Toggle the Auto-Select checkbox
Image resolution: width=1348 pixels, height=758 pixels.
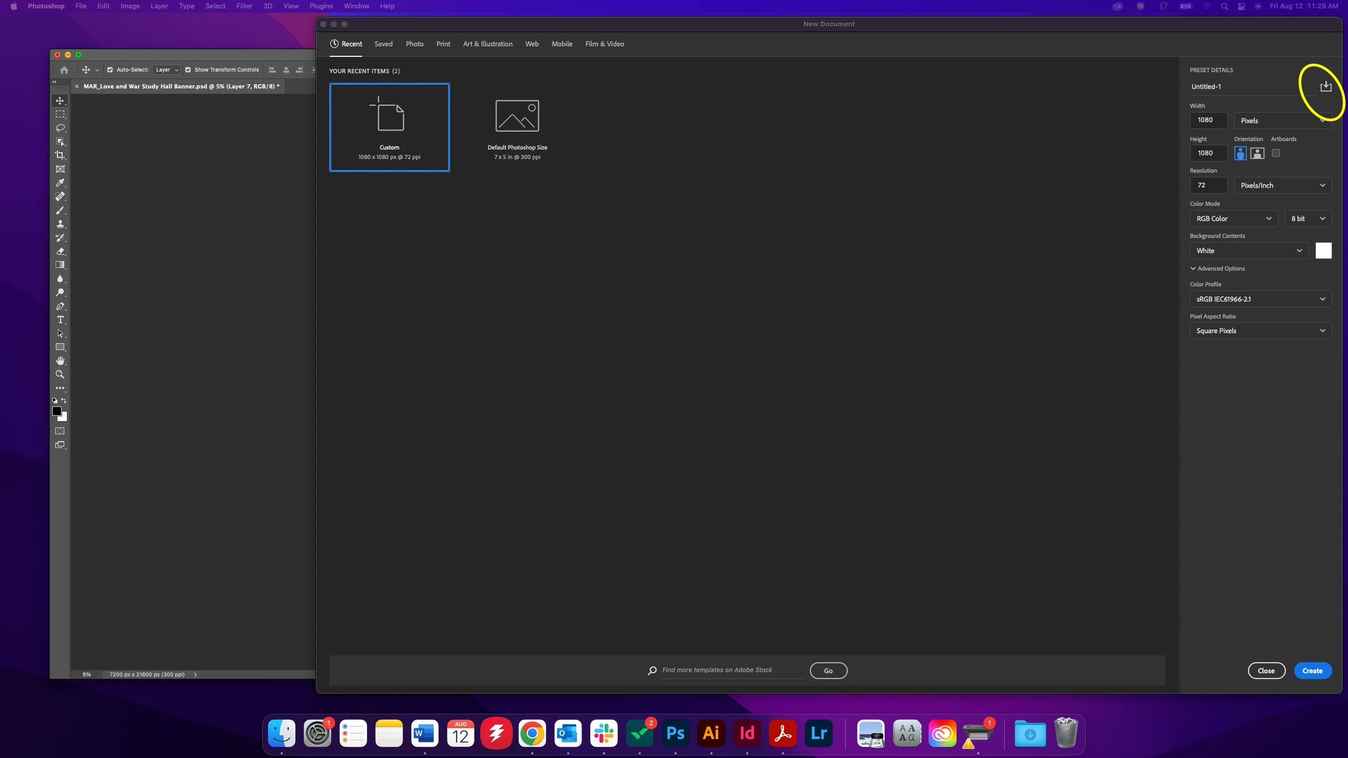110,69
